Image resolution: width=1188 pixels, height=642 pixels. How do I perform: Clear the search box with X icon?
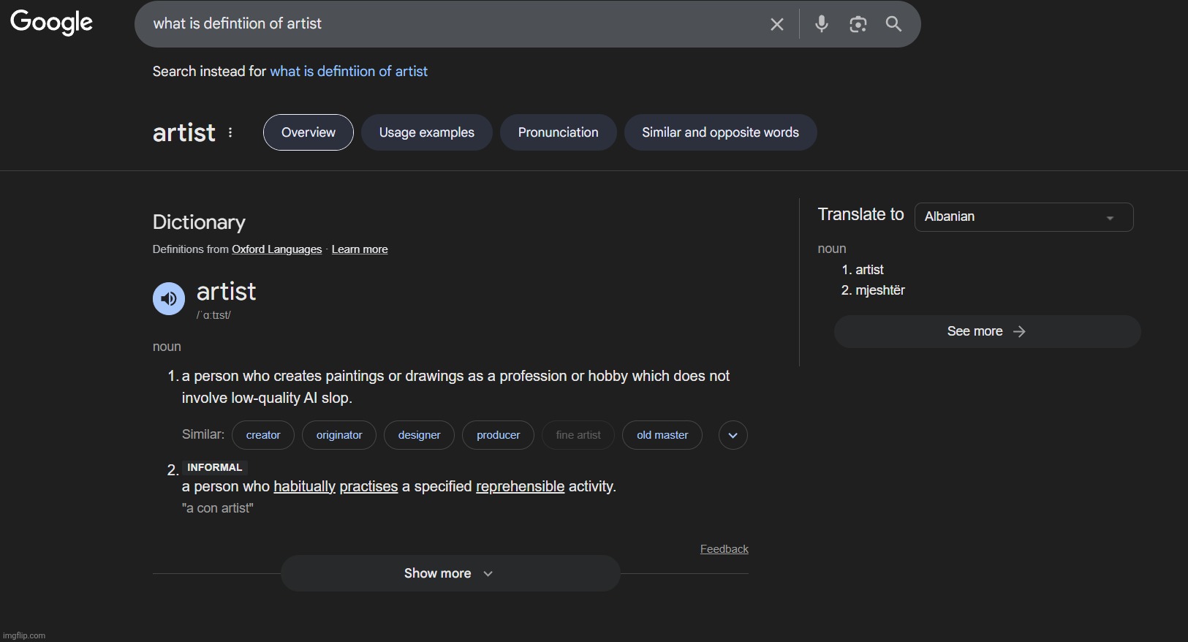coord(776,24)
